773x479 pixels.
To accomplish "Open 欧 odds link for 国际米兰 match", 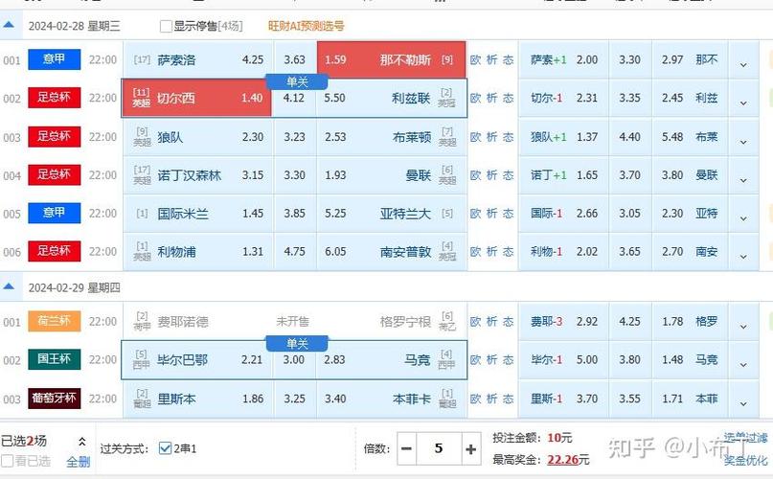I will [x=475, y=214].
